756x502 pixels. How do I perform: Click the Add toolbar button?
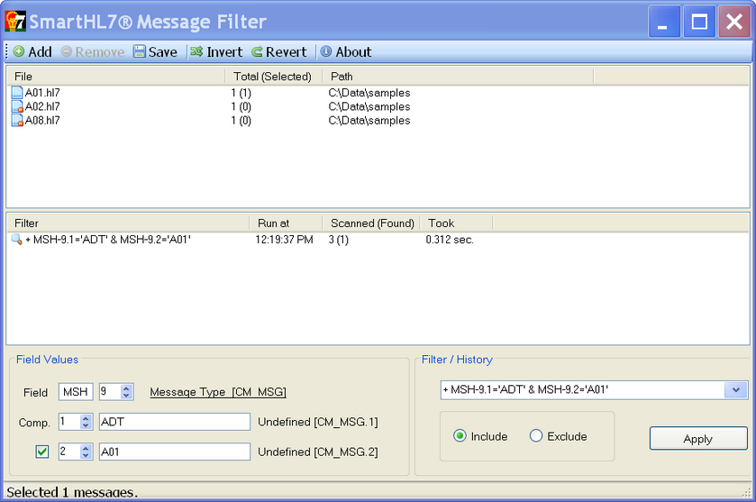(x=32, y=51)
